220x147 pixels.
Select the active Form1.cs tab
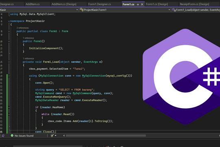128,4
